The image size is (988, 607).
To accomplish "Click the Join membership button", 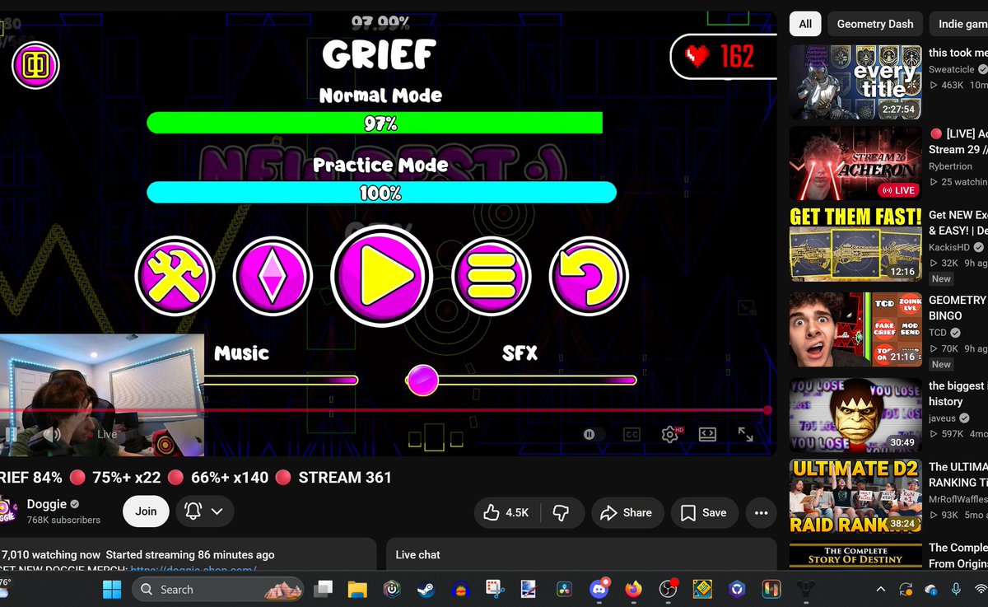I will pos(146,511).
